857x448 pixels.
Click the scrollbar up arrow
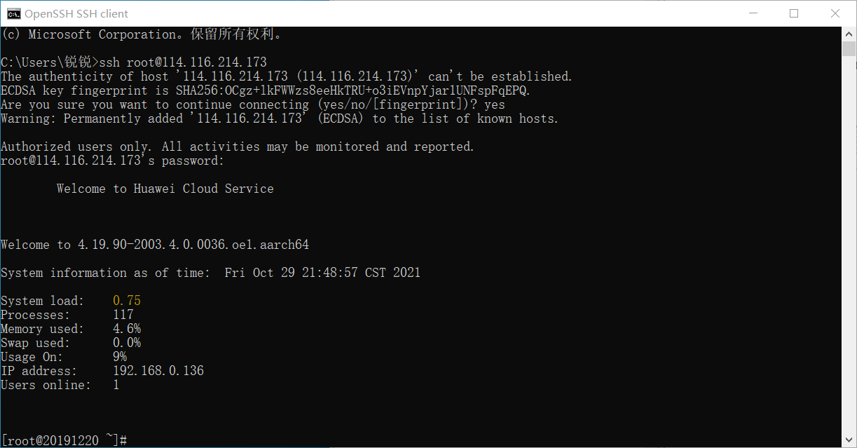849,34
